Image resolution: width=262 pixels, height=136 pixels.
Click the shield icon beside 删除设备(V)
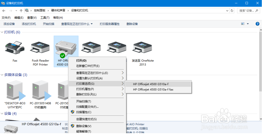pyautogui.click(x=73, y=126)
